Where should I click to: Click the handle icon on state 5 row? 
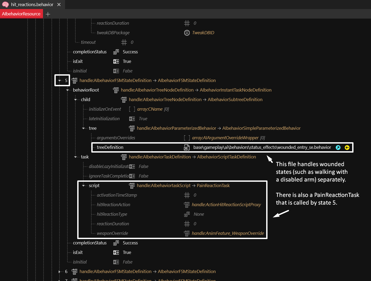point(75,80)
